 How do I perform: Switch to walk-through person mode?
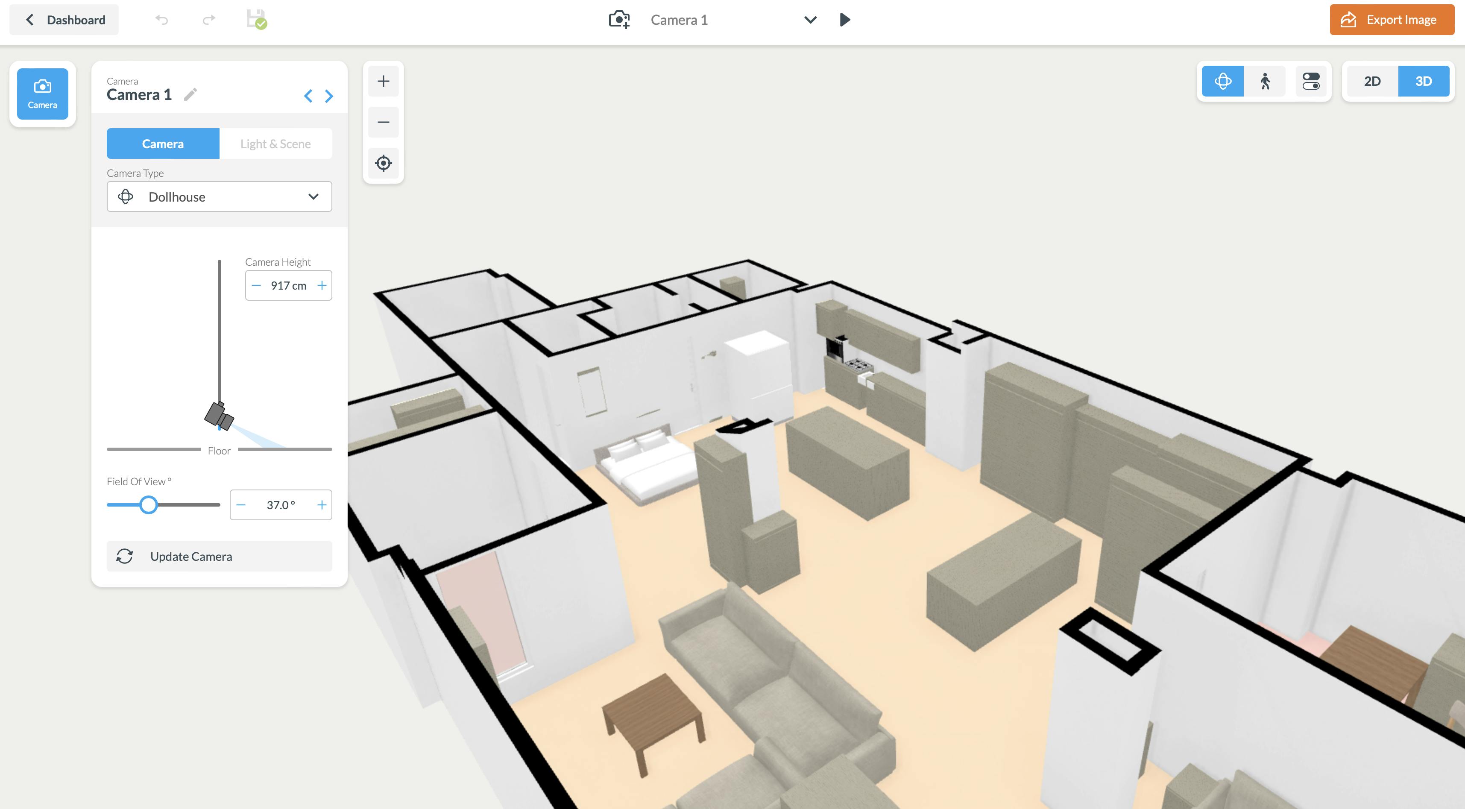[1265, 81]
